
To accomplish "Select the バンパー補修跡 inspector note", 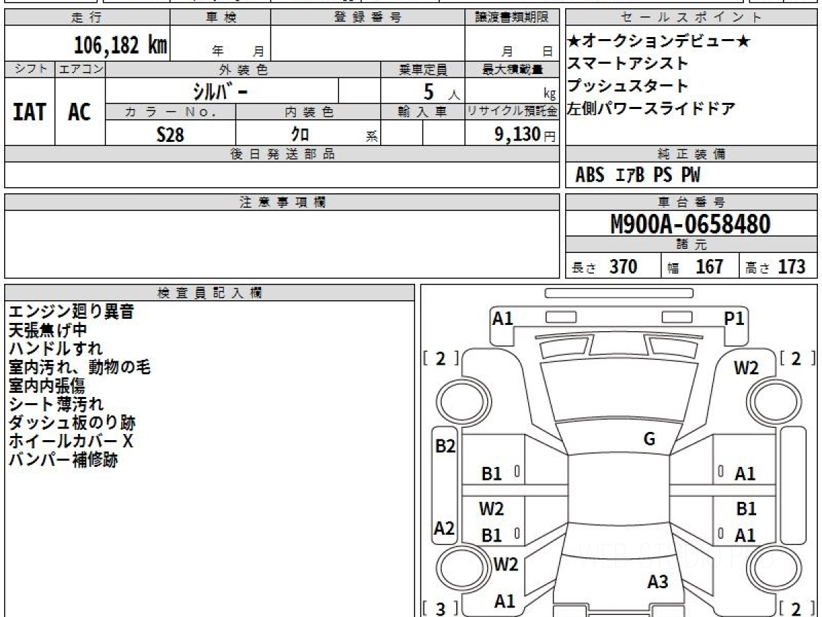I will tap(63, 460).
